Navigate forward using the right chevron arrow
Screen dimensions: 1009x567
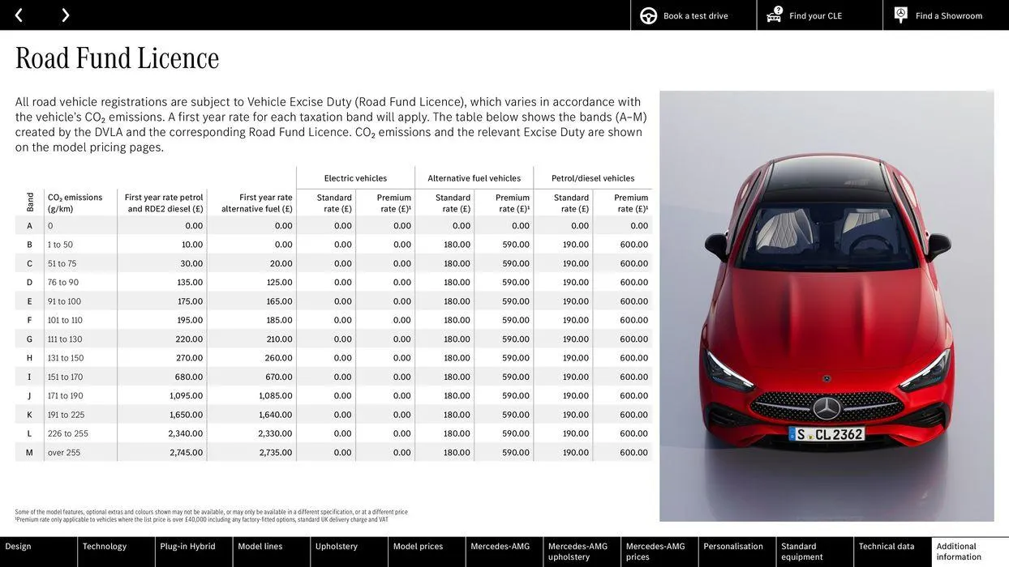coord(65,13)
